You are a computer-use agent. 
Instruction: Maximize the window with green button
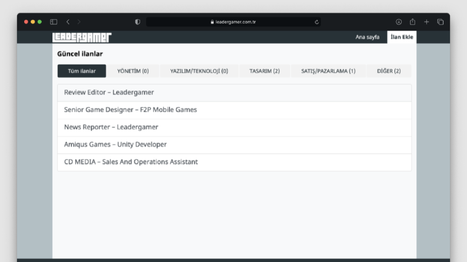point(39,22)
